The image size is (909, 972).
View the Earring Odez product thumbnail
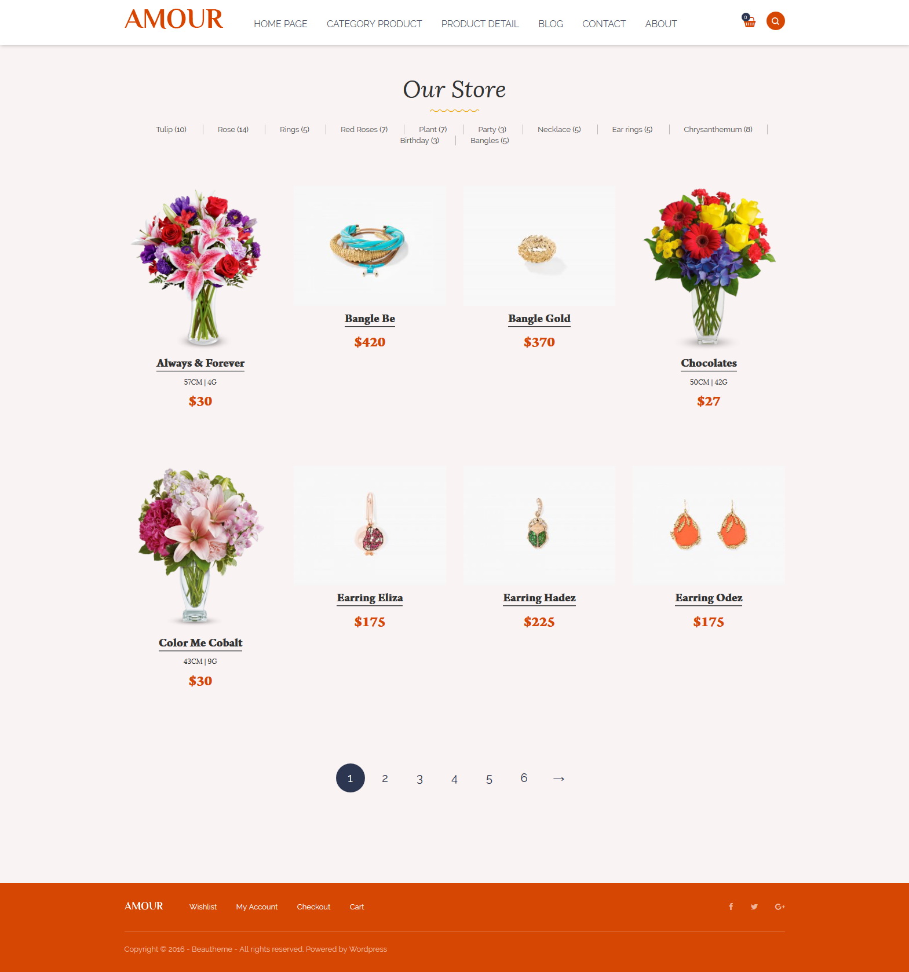[709, 524]
